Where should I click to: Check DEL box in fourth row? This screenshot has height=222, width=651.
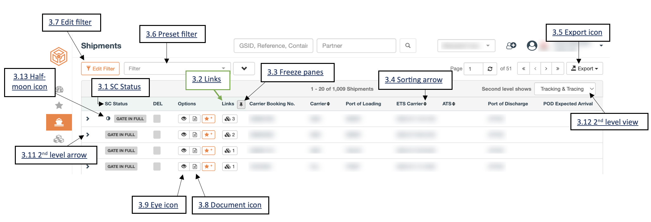pyautogui.click(x=157, y=166)
